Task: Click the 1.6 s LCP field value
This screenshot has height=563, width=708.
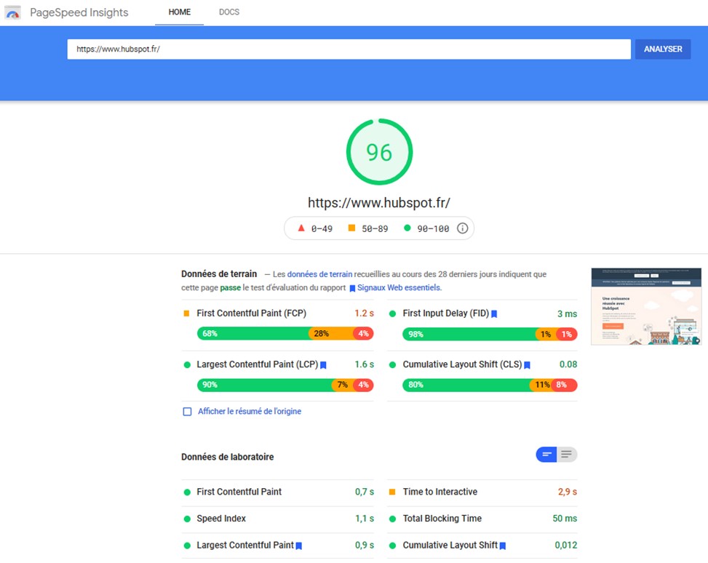Action: [364, 364]
